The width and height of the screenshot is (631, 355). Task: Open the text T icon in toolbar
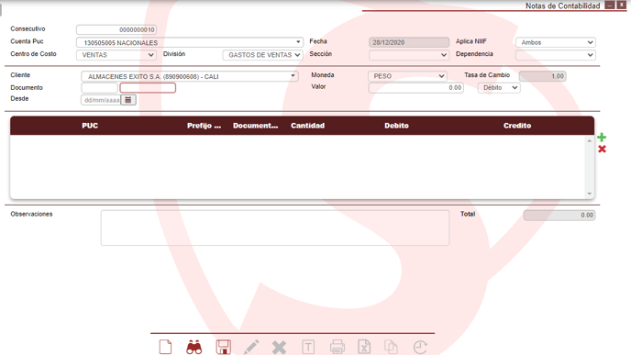click(x=308, y=347)
